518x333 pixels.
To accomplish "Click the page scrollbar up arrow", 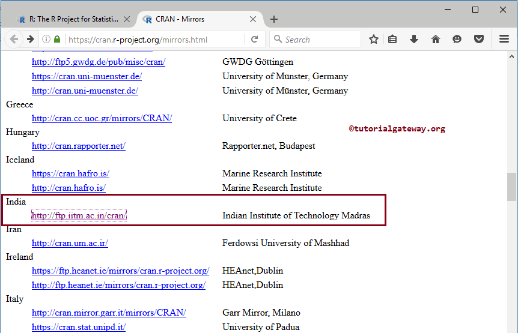I will tap(512, 57).
